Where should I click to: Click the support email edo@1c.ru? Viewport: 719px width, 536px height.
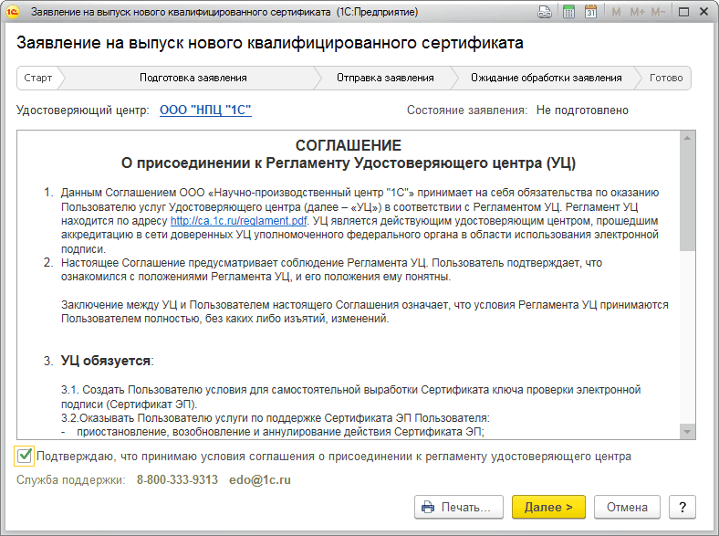[x=260, y=480]
